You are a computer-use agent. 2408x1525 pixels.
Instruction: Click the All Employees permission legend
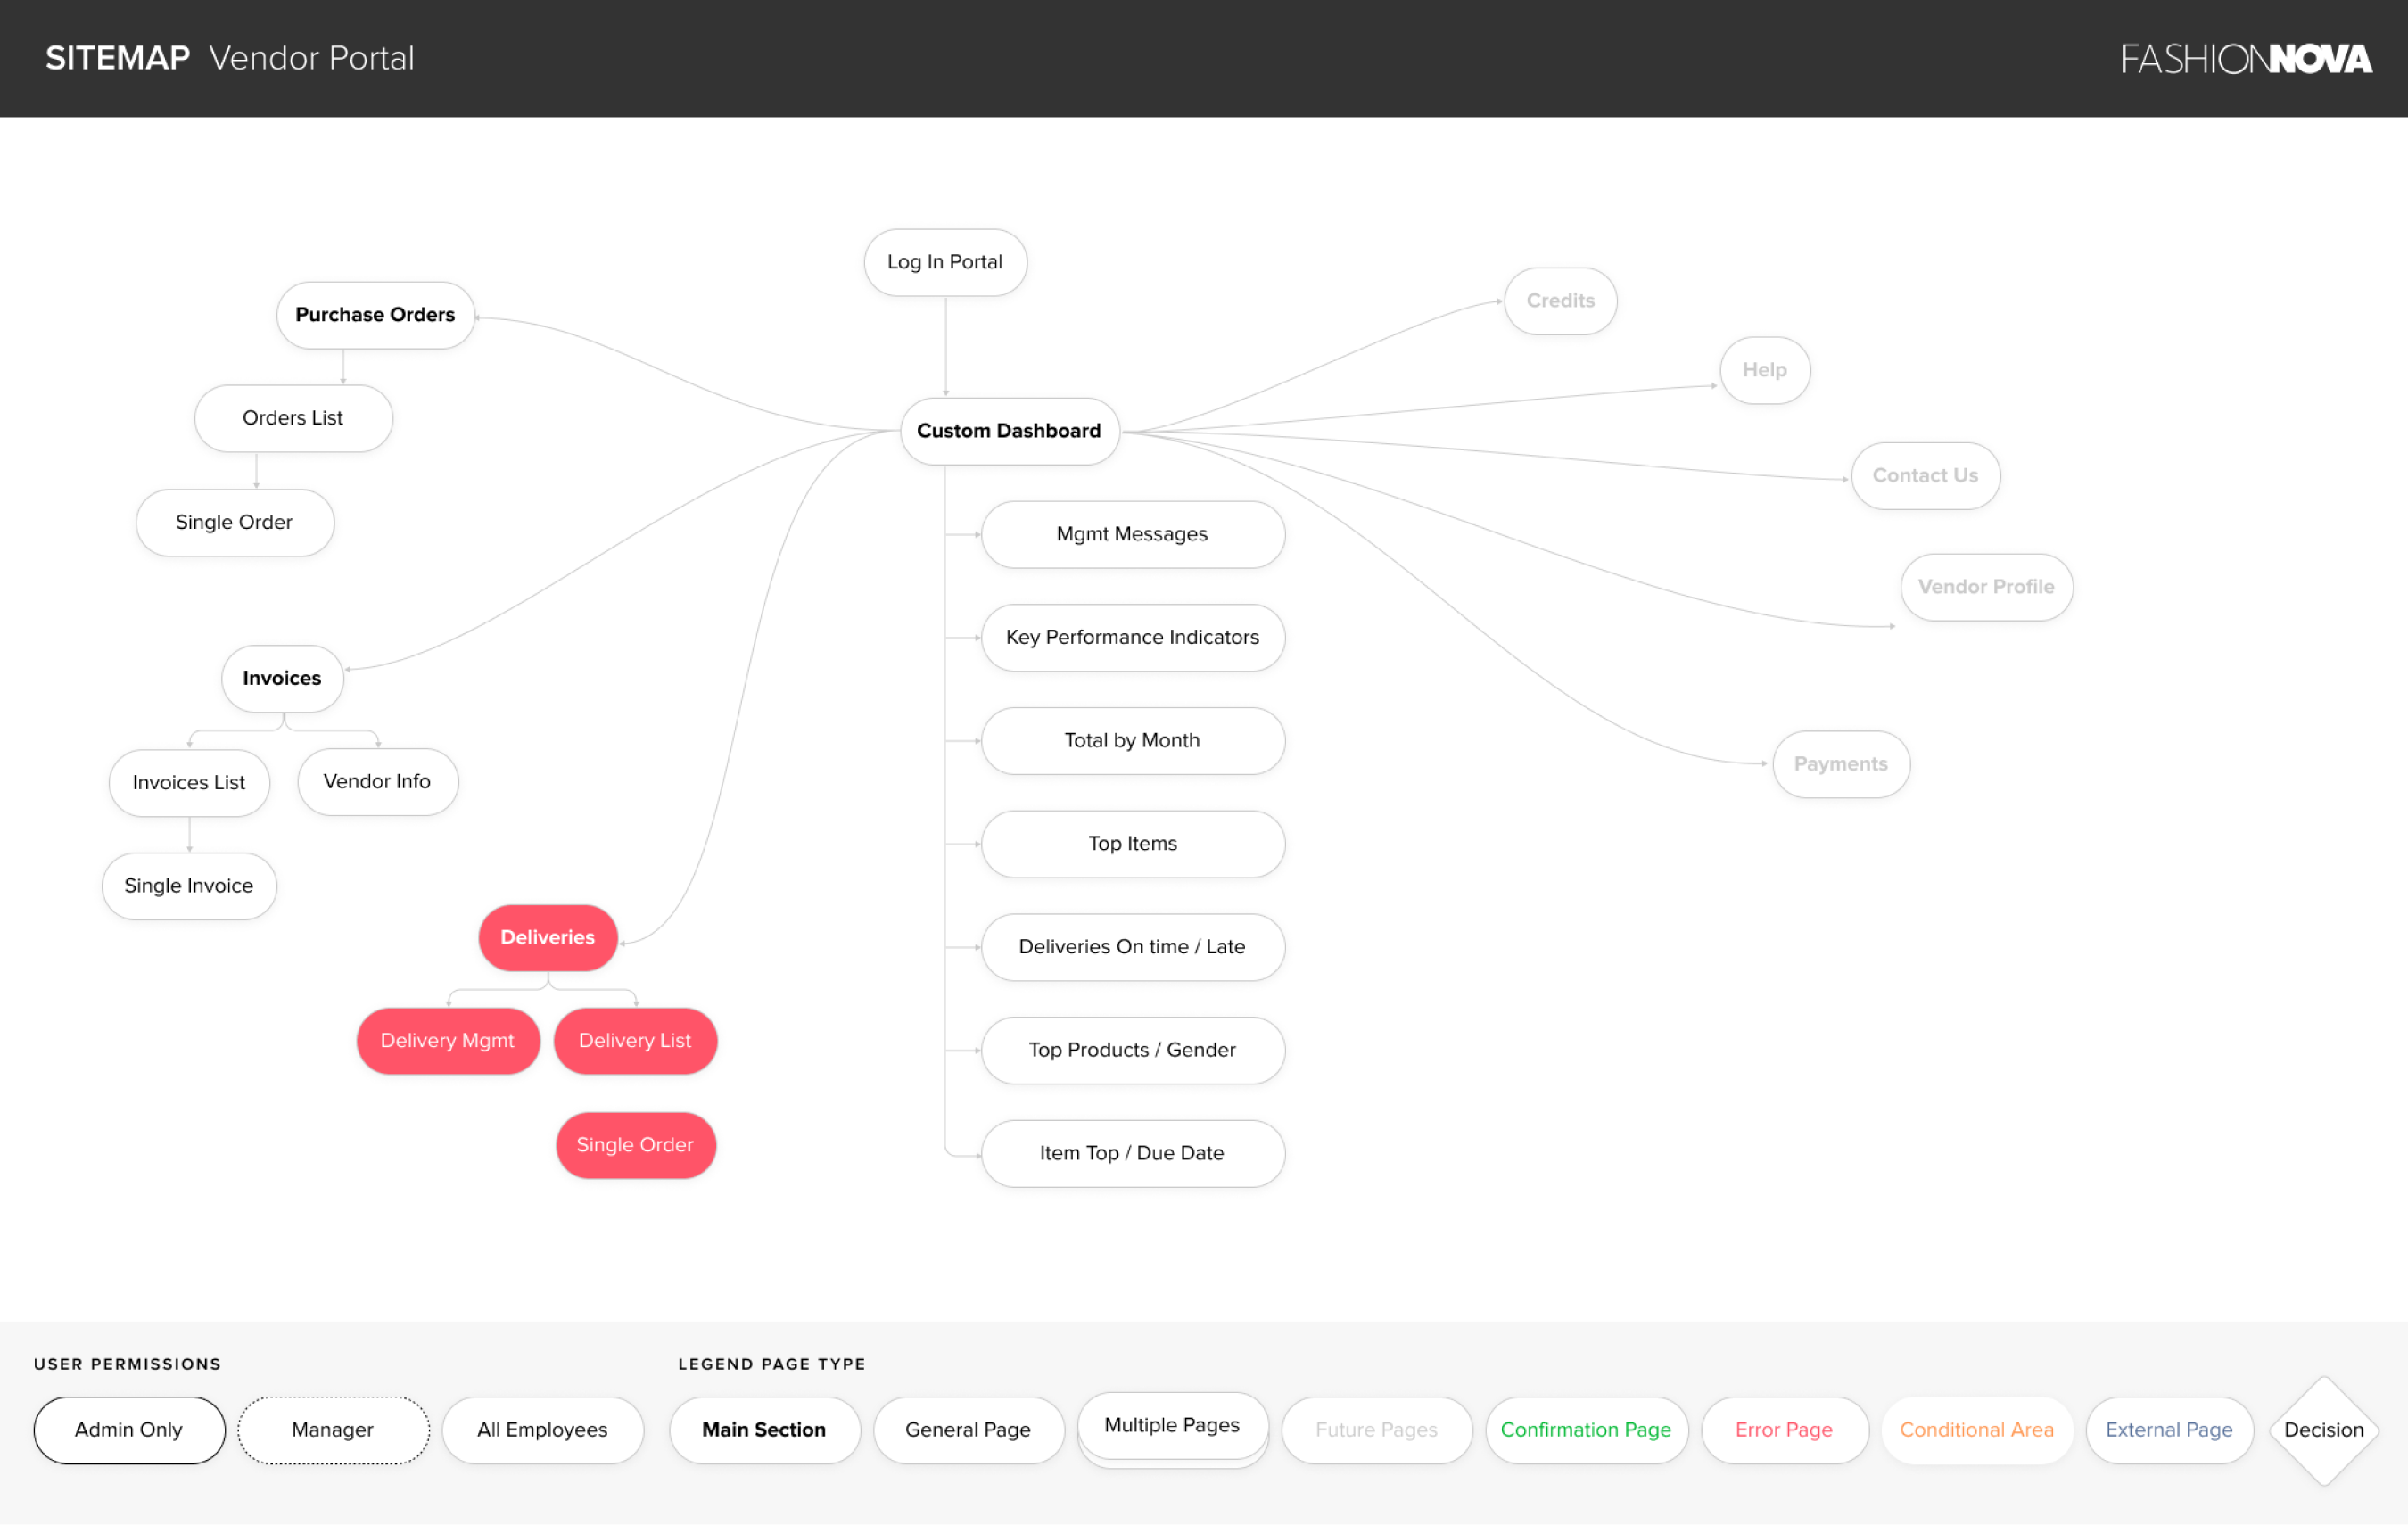click(x=542, y=1430)
